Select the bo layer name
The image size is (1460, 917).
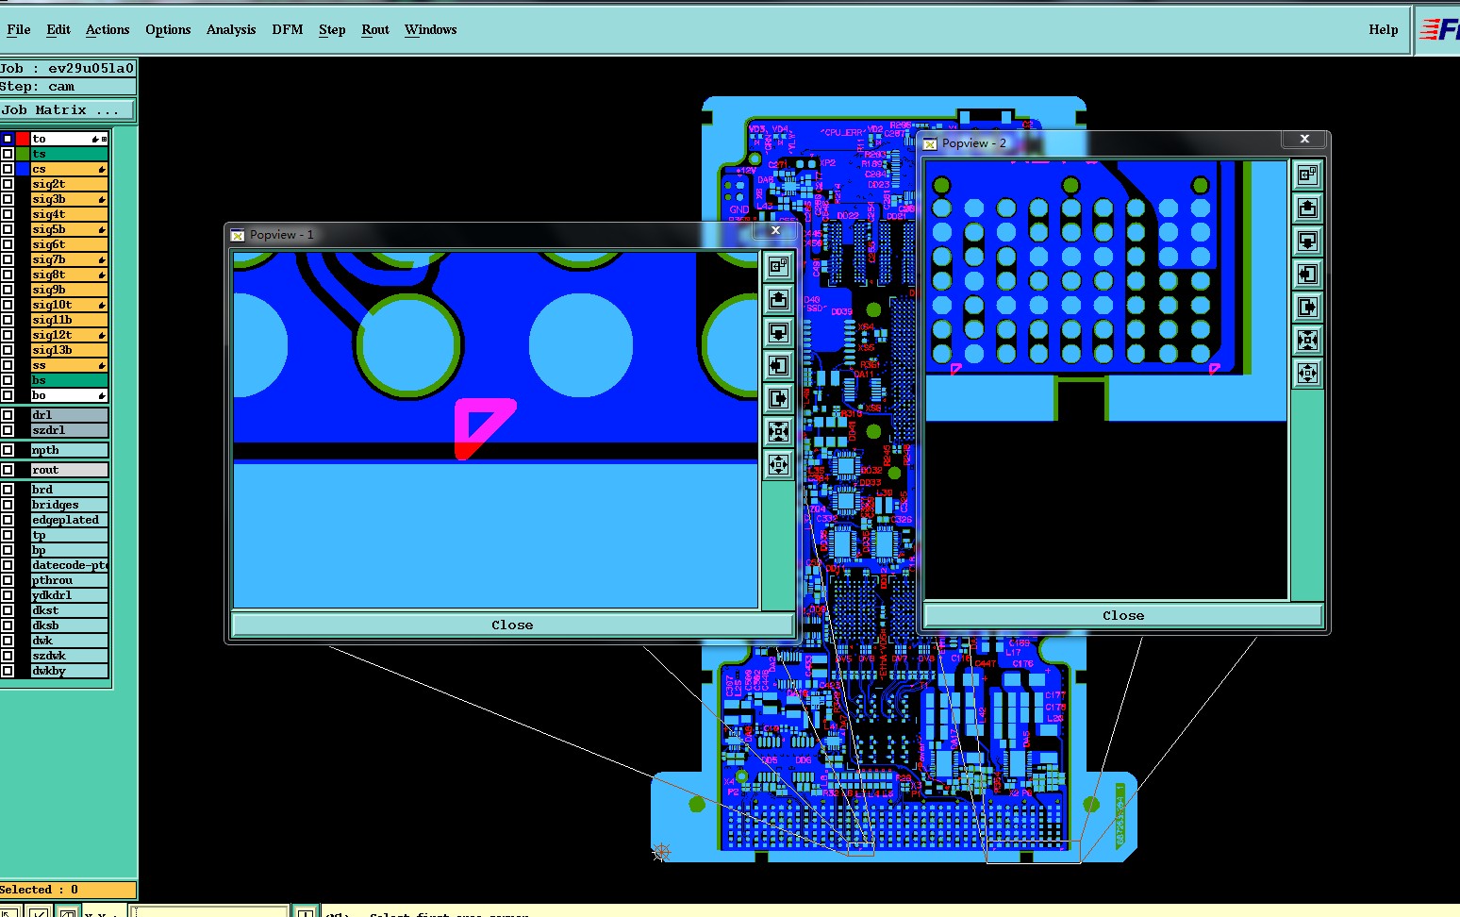tap(70, 395)
